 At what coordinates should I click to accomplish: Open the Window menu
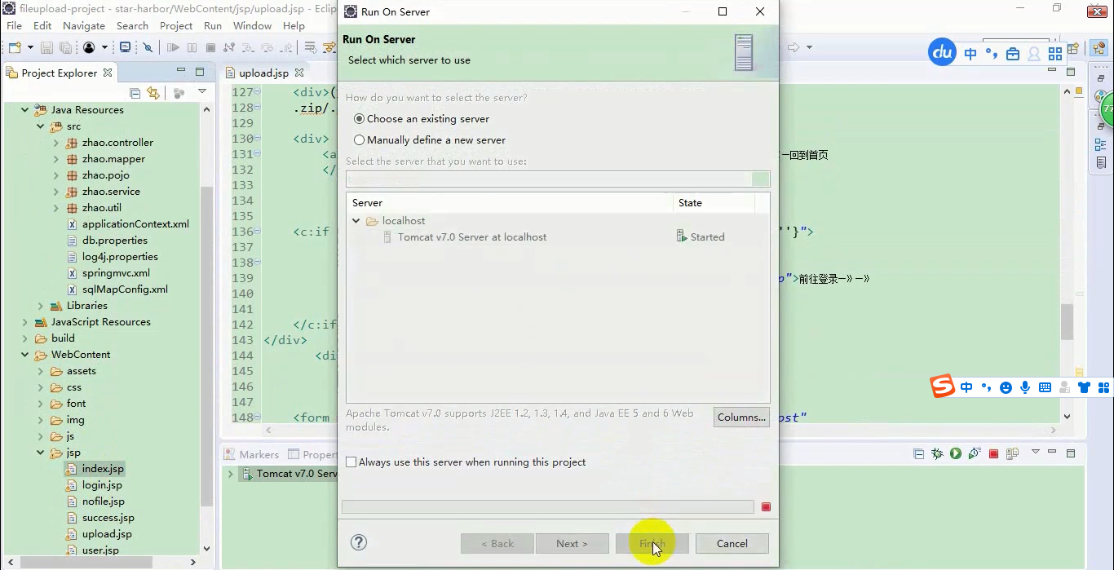(252, 26)
